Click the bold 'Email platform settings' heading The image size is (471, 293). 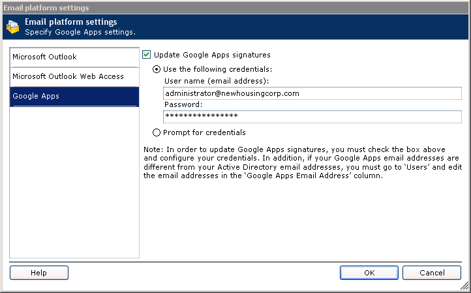(x=71, y=22)
